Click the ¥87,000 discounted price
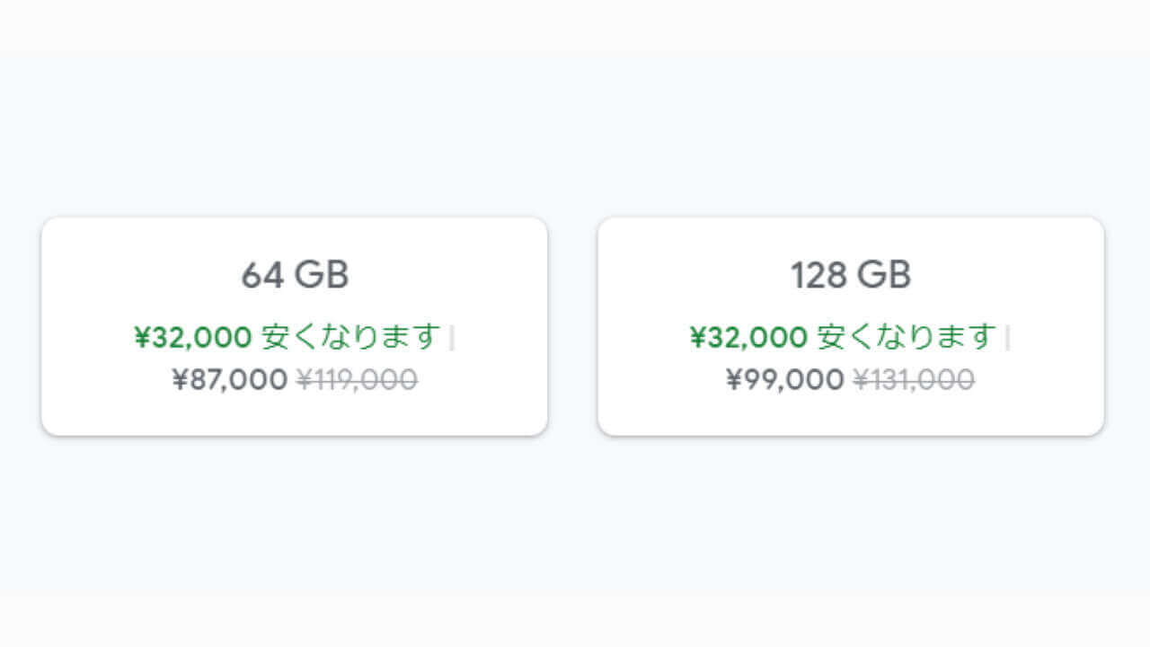1150x647 pixels. (x=230, y=380)
